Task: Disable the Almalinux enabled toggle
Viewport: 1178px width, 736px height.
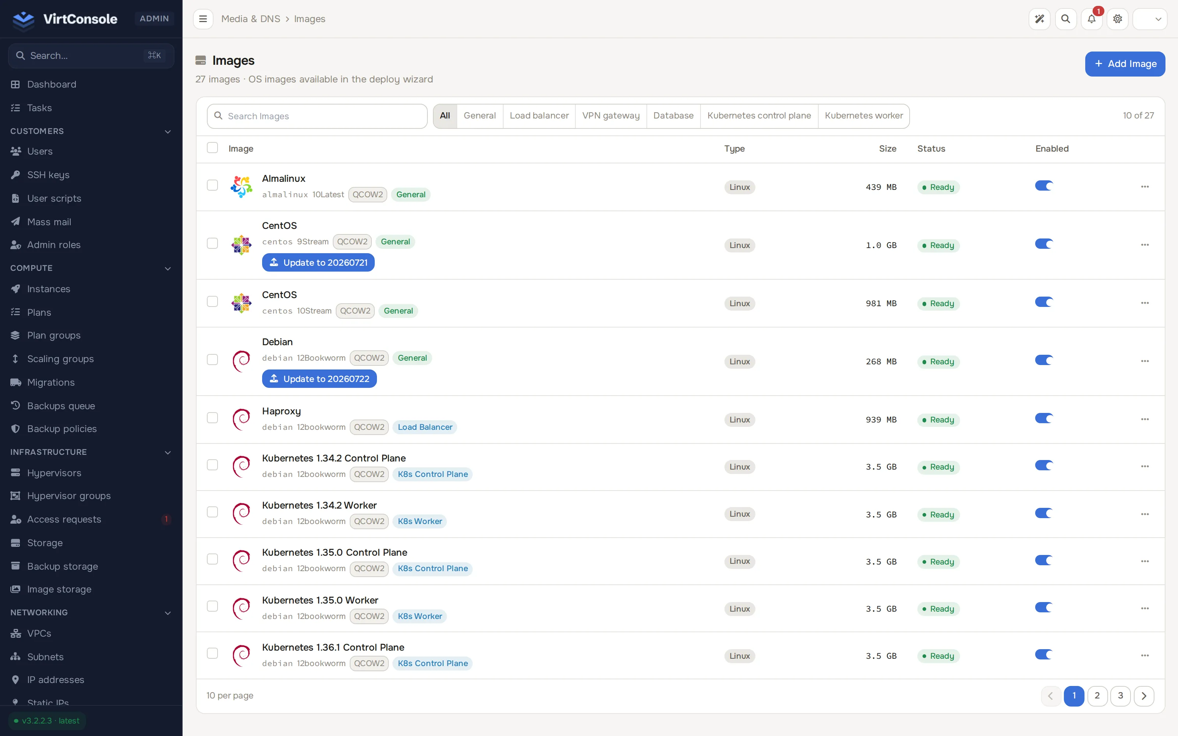Action: pyautogui.click(x=1044, y=186)
